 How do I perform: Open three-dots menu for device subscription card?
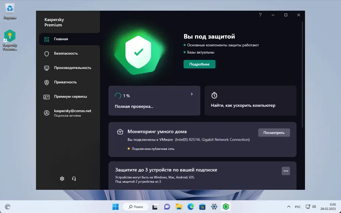point(286,171)
